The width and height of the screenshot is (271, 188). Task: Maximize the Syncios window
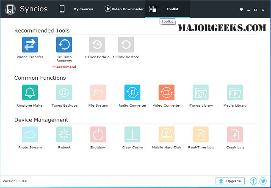255,10
